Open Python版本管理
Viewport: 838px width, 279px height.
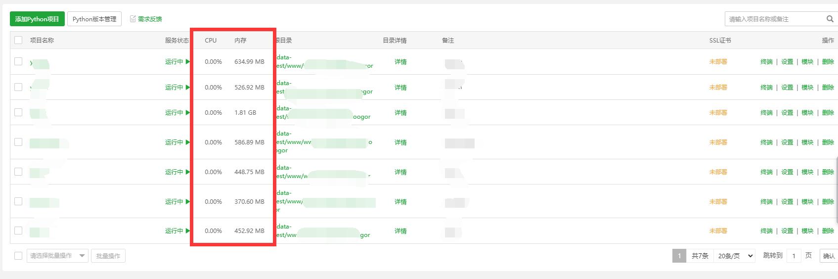[94, 19]
